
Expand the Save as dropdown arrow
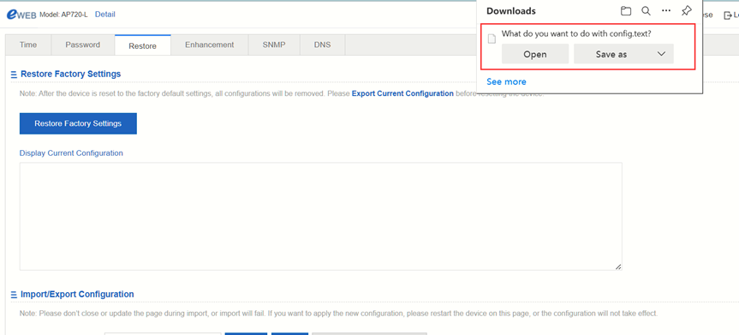(x=661, y=54)
